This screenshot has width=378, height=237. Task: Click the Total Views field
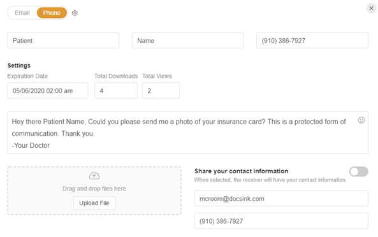point(161,90)
